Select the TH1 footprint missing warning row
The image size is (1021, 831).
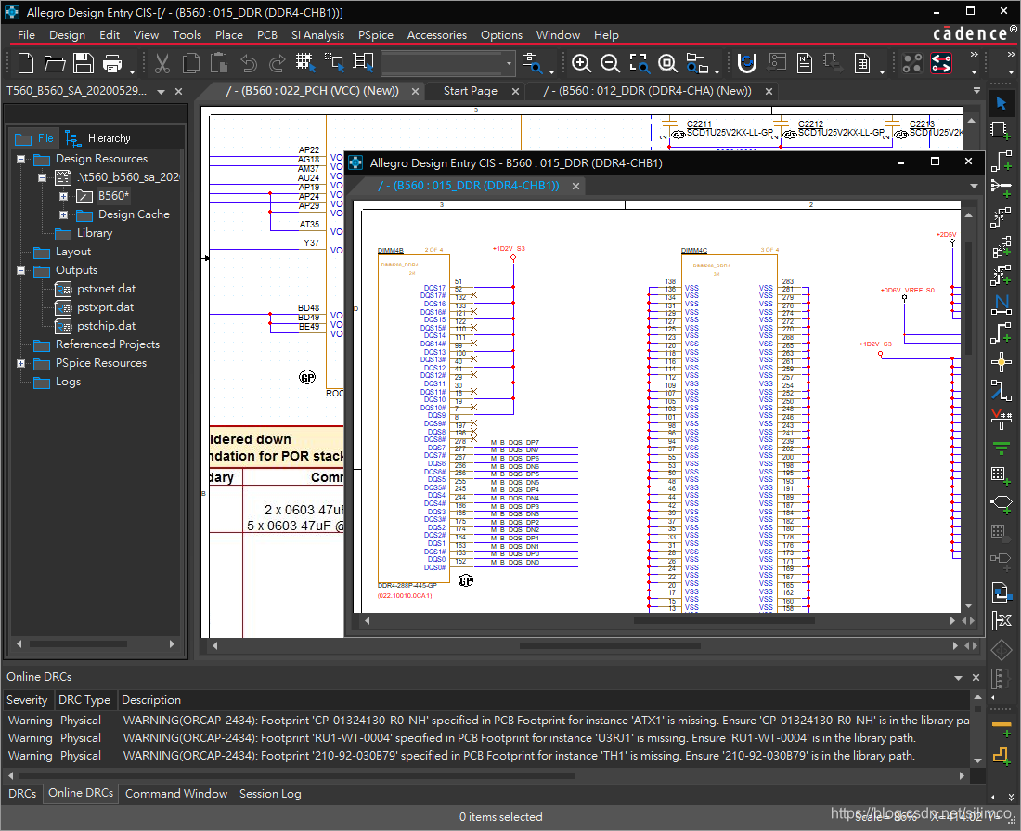pyautogui.click(x=487, y=756)
